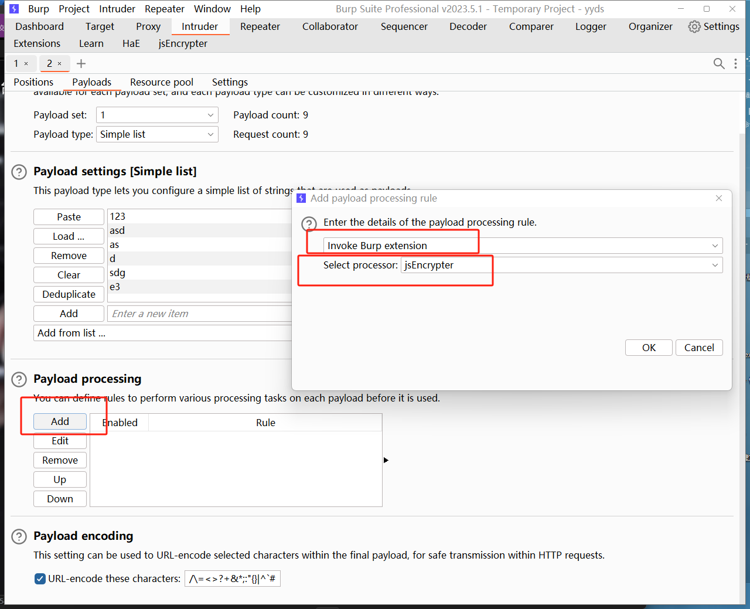750x609 pixels.
Task: Open help for Payload settings section
Action: click(x=19, y=172)
